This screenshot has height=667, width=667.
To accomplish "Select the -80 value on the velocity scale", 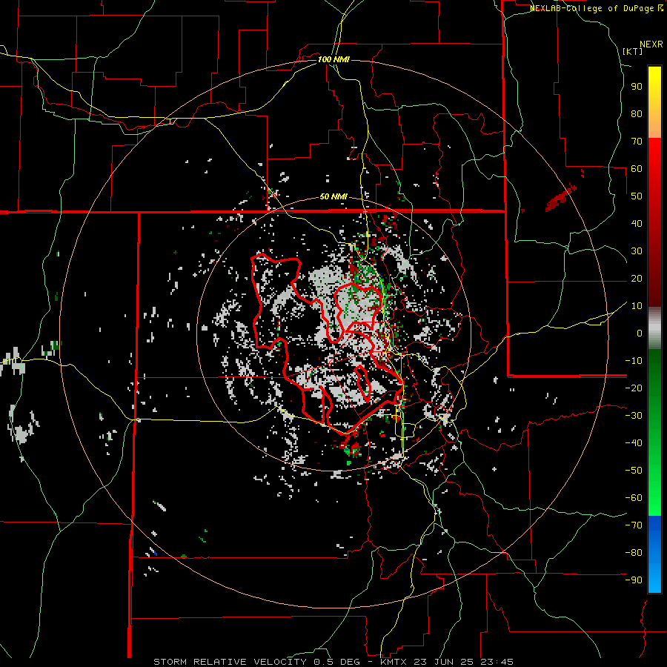I will [x=634, y=553].
